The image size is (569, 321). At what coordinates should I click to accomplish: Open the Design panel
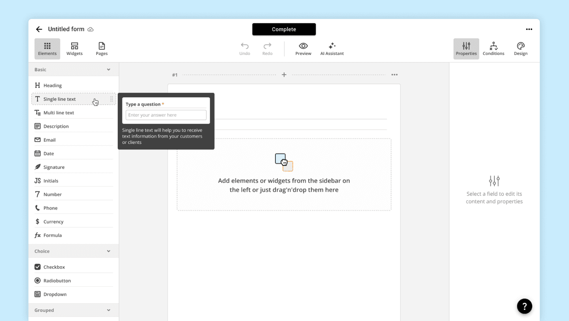[521, 49]
